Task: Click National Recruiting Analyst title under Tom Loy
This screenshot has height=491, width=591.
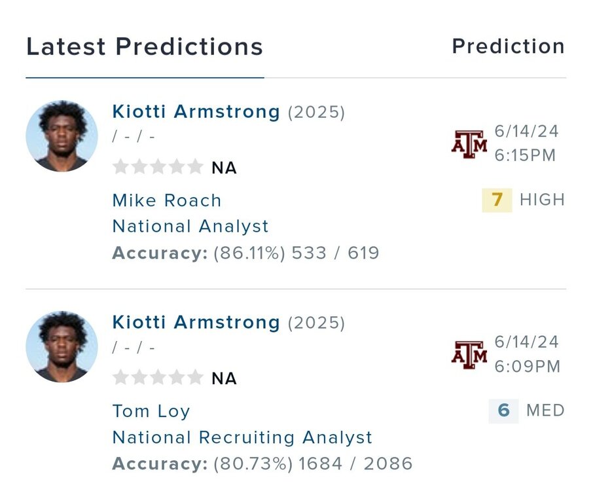Action: [x=242, y=437]
